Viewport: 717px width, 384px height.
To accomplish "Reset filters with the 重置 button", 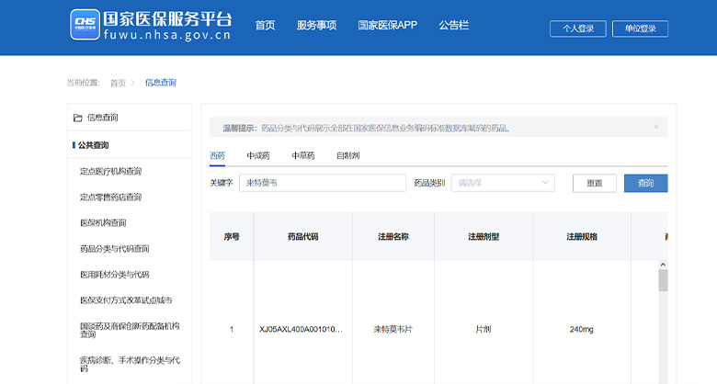I will point(594,183).
